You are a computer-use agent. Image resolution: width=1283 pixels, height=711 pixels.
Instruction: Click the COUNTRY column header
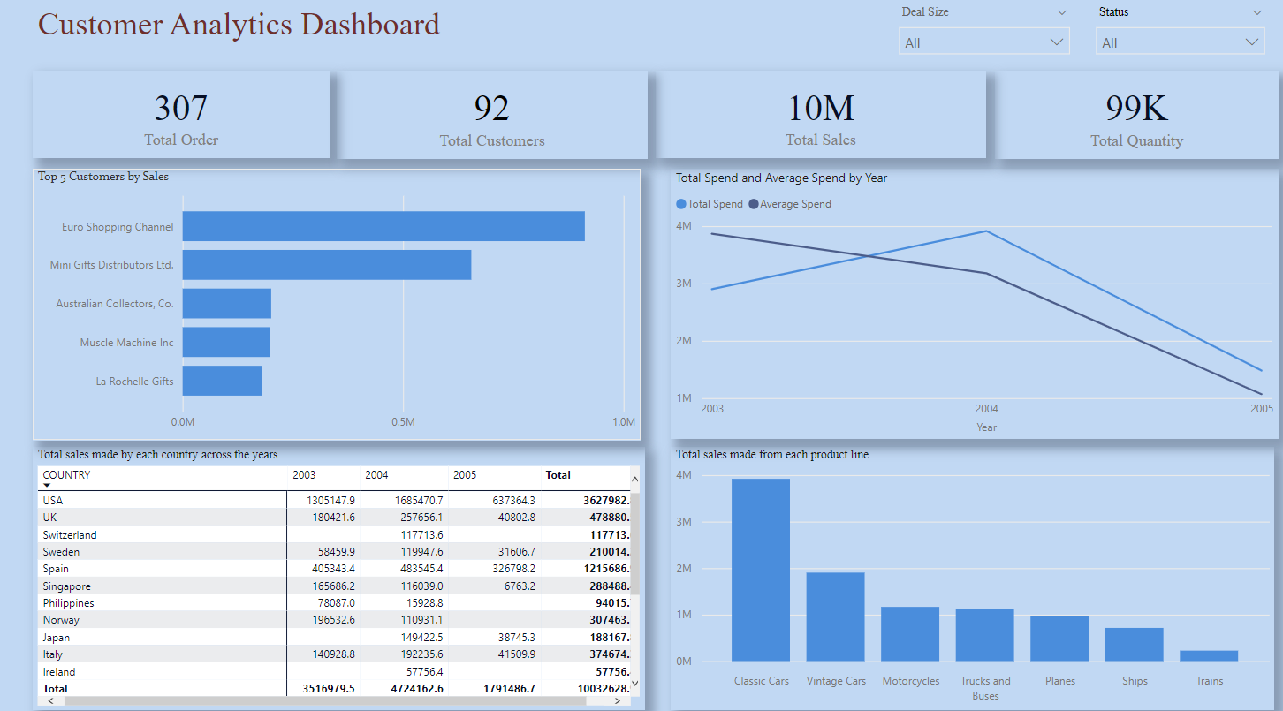click(x=66, y=475)
